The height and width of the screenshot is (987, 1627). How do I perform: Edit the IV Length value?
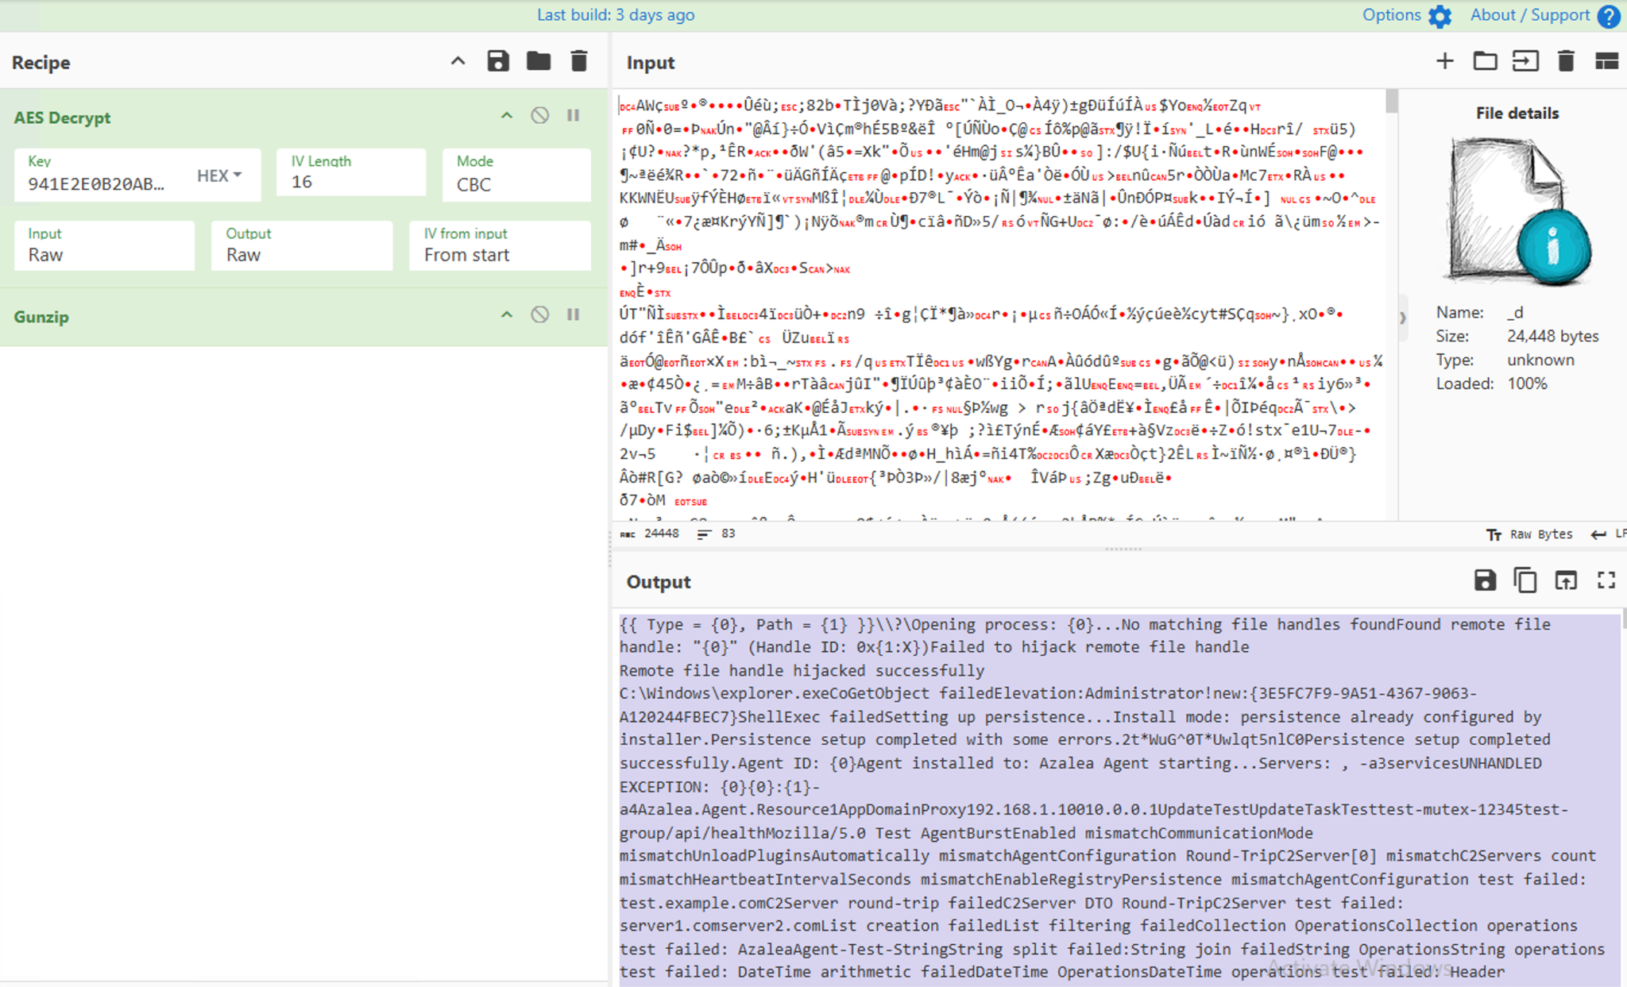[351, 174]
